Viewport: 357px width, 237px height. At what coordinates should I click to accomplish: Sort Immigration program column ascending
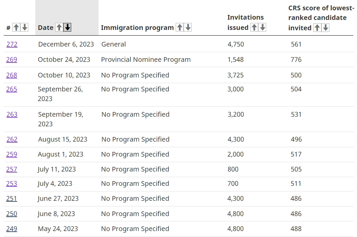[x=179, y=28]
